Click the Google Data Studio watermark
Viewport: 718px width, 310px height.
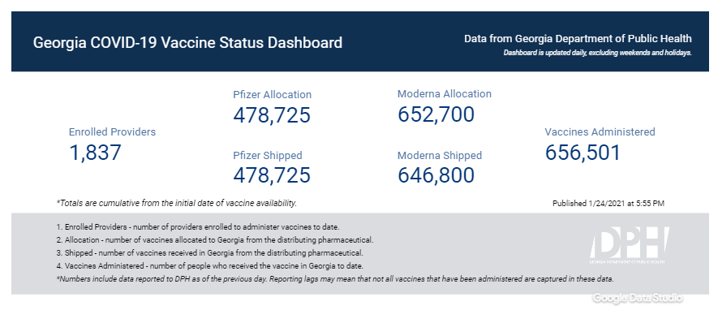tap(638, 298)
